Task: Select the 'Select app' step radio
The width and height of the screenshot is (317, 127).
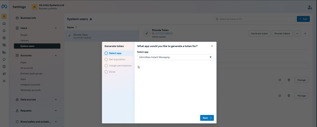Action: click(106, 53)
